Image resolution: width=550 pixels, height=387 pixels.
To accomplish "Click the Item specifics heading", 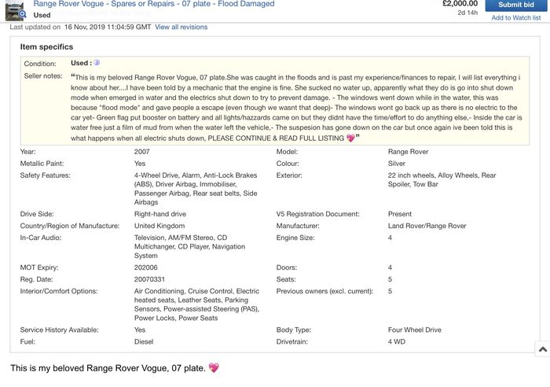I will (46, 47).
